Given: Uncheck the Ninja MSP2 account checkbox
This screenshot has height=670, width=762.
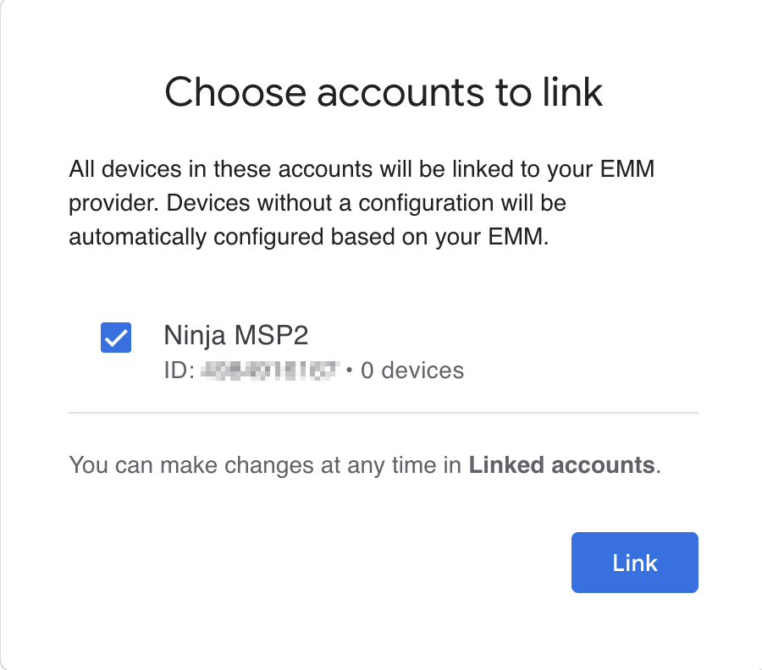Looking at the screenshot, I should pos(116,338).
